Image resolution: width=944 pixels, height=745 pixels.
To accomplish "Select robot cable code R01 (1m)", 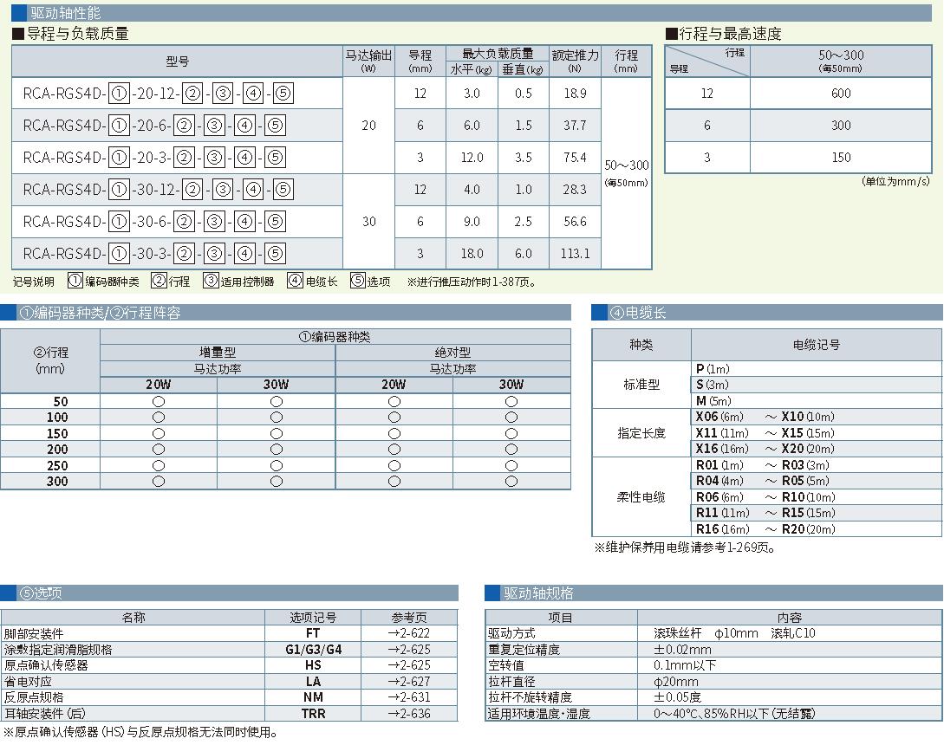I will (720, 465).
